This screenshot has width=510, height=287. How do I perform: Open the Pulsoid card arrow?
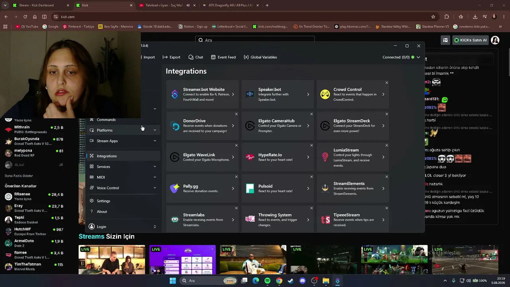pyautogui.click(x=308, y=189)
